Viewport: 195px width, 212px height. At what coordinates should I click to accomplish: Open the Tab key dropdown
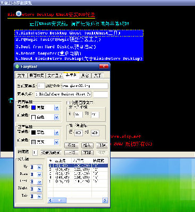coord(39,196)
